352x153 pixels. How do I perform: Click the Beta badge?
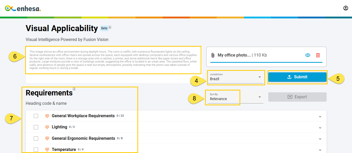(x=104, y=28)
